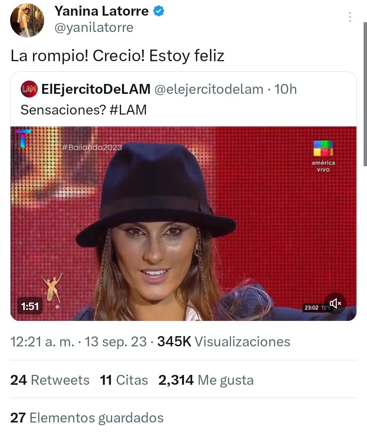Open the quoted tweet's 10h timestamp
Image resolution: width=367 pixels, height=432 pixels.
coord(285,89)
